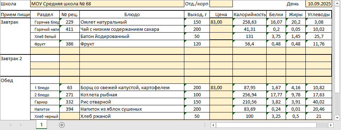Select calorie value 256,94

[x=250, y=95]
